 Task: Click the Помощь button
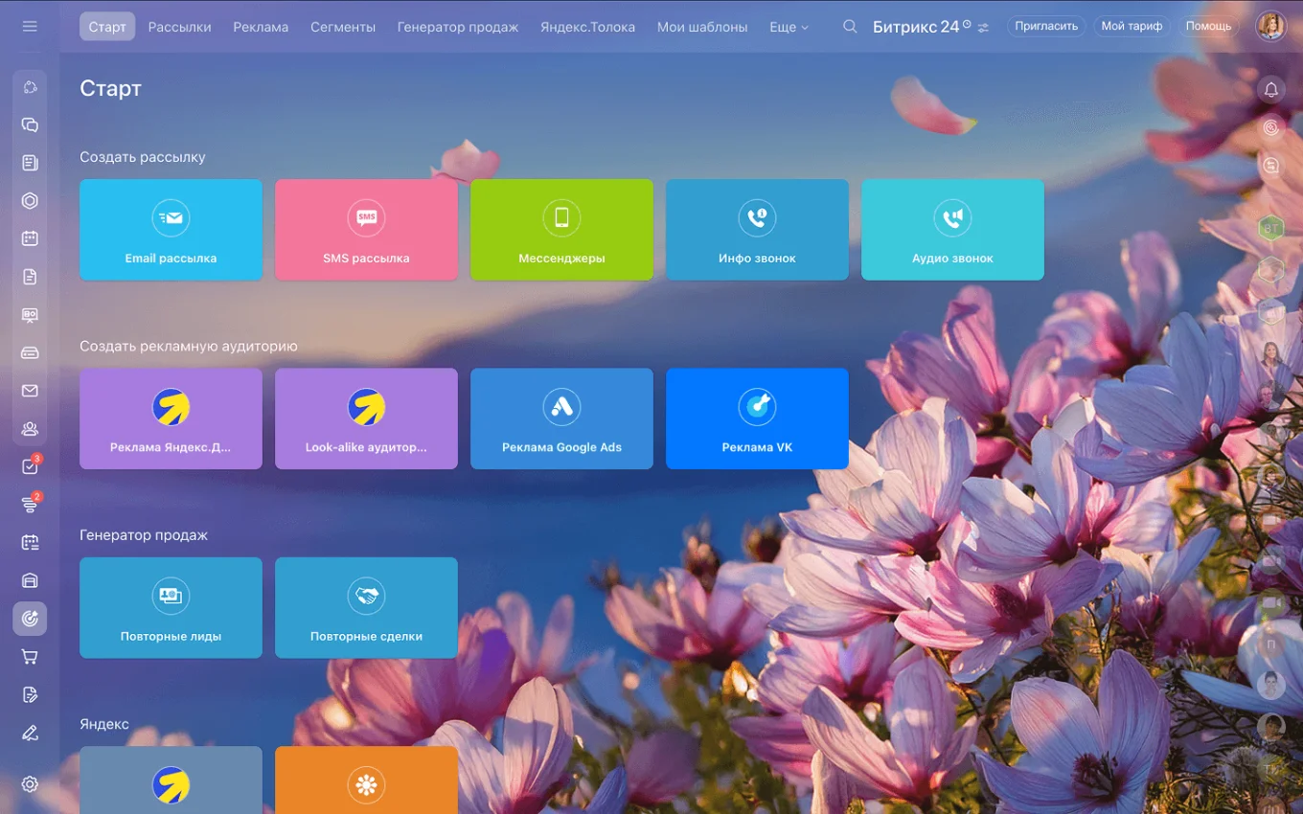[x=1208, y=26]
